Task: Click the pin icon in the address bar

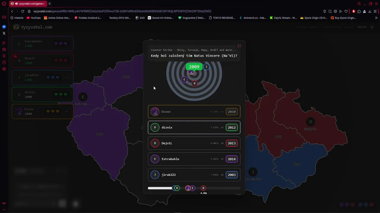Action: pos(324,11)
